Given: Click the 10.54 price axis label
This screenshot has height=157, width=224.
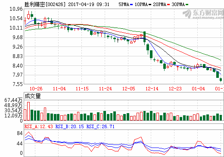Looking at the screenshot, I should point(16,18).
